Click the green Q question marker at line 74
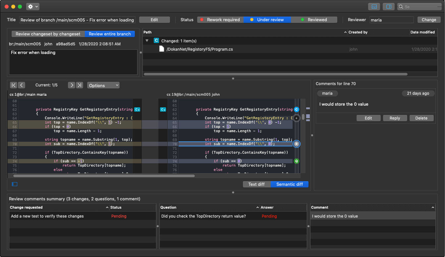Viewport: 445px width, 257px height. (x=296, y=161)
